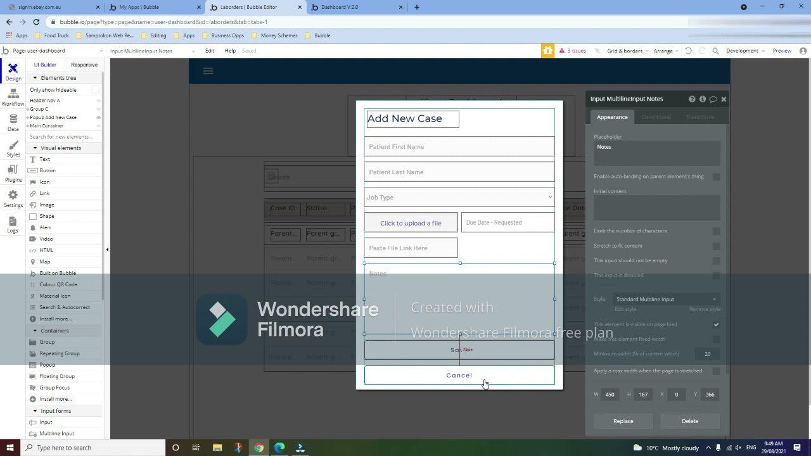Click the property editor info icon
811x456 pixels.
coord(702,99)
